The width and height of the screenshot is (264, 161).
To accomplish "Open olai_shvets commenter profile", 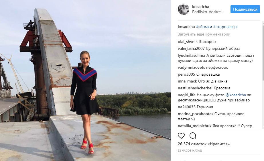I will pyautogui.click(x=187, y=42).
